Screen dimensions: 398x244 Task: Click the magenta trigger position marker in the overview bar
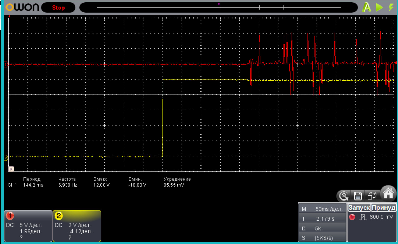click(219, 5)
